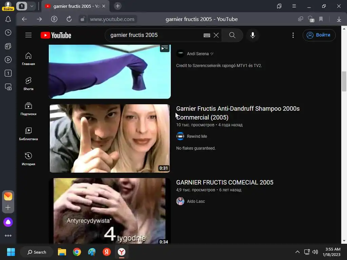Click the page vertical scrollbar thumb
The height and width of the screenshot is (260, 347).
(344, 81)
